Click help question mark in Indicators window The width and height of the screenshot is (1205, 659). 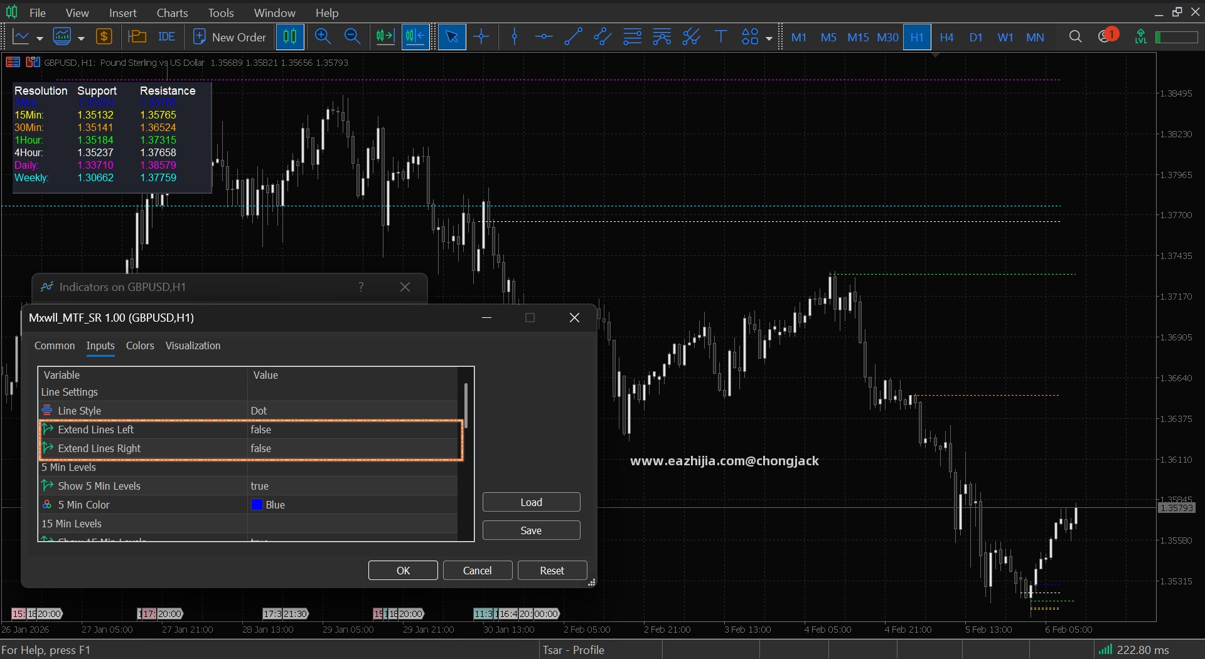click(x=361, y=287)
